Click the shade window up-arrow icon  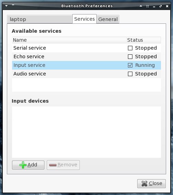[141, 6]
